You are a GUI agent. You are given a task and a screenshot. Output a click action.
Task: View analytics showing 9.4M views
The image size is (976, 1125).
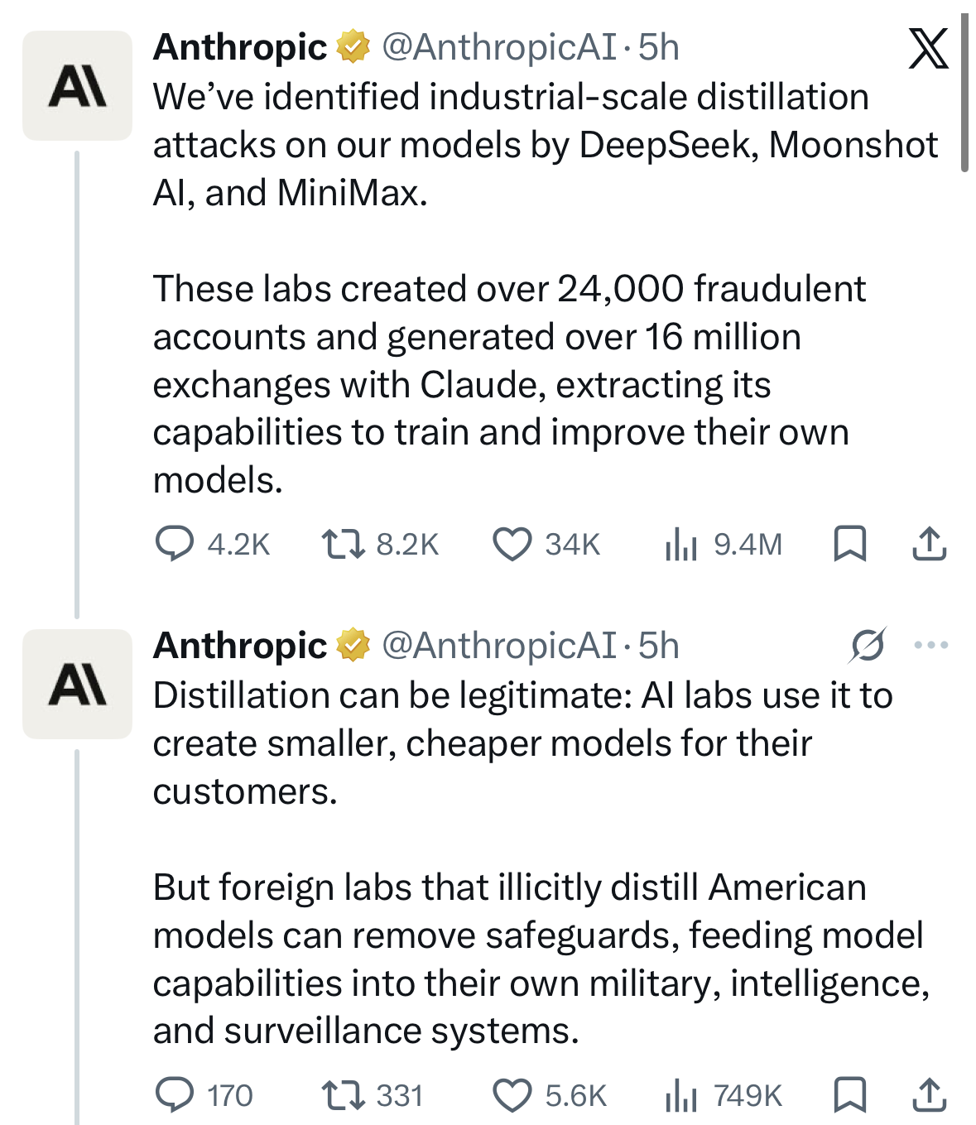[x=681, y=545]
